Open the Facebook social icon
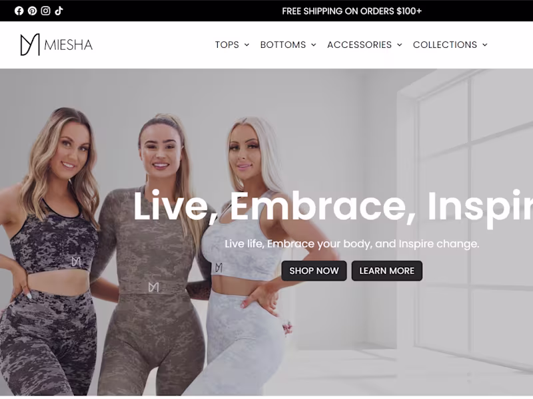Viewport: 533px width, 399px height. point(19,11)
